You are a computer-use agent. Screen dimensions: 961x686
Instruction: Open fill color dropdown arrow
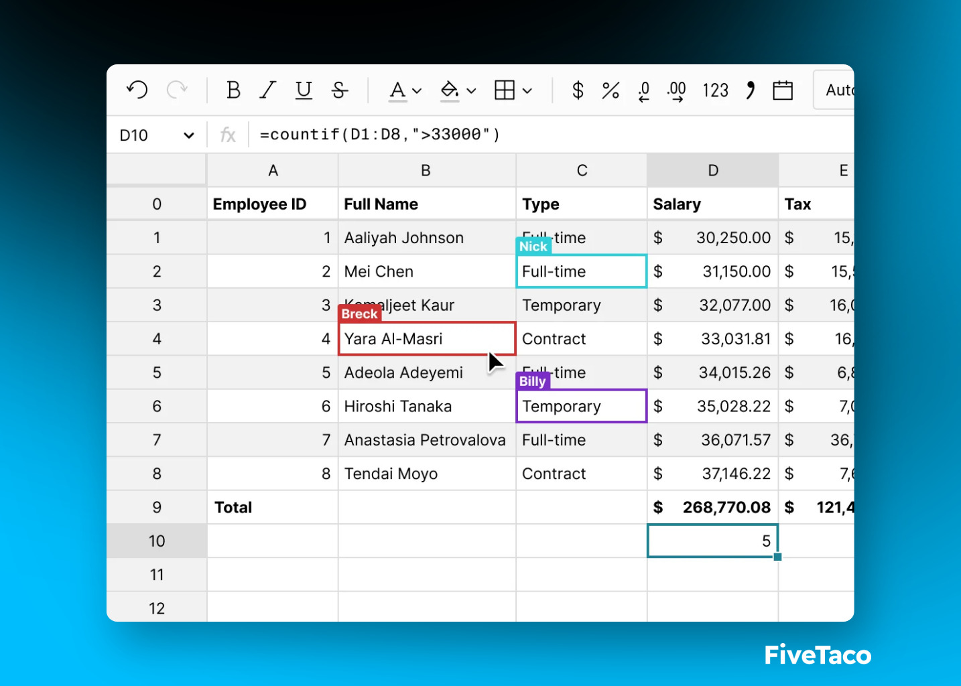coord(471,90)
